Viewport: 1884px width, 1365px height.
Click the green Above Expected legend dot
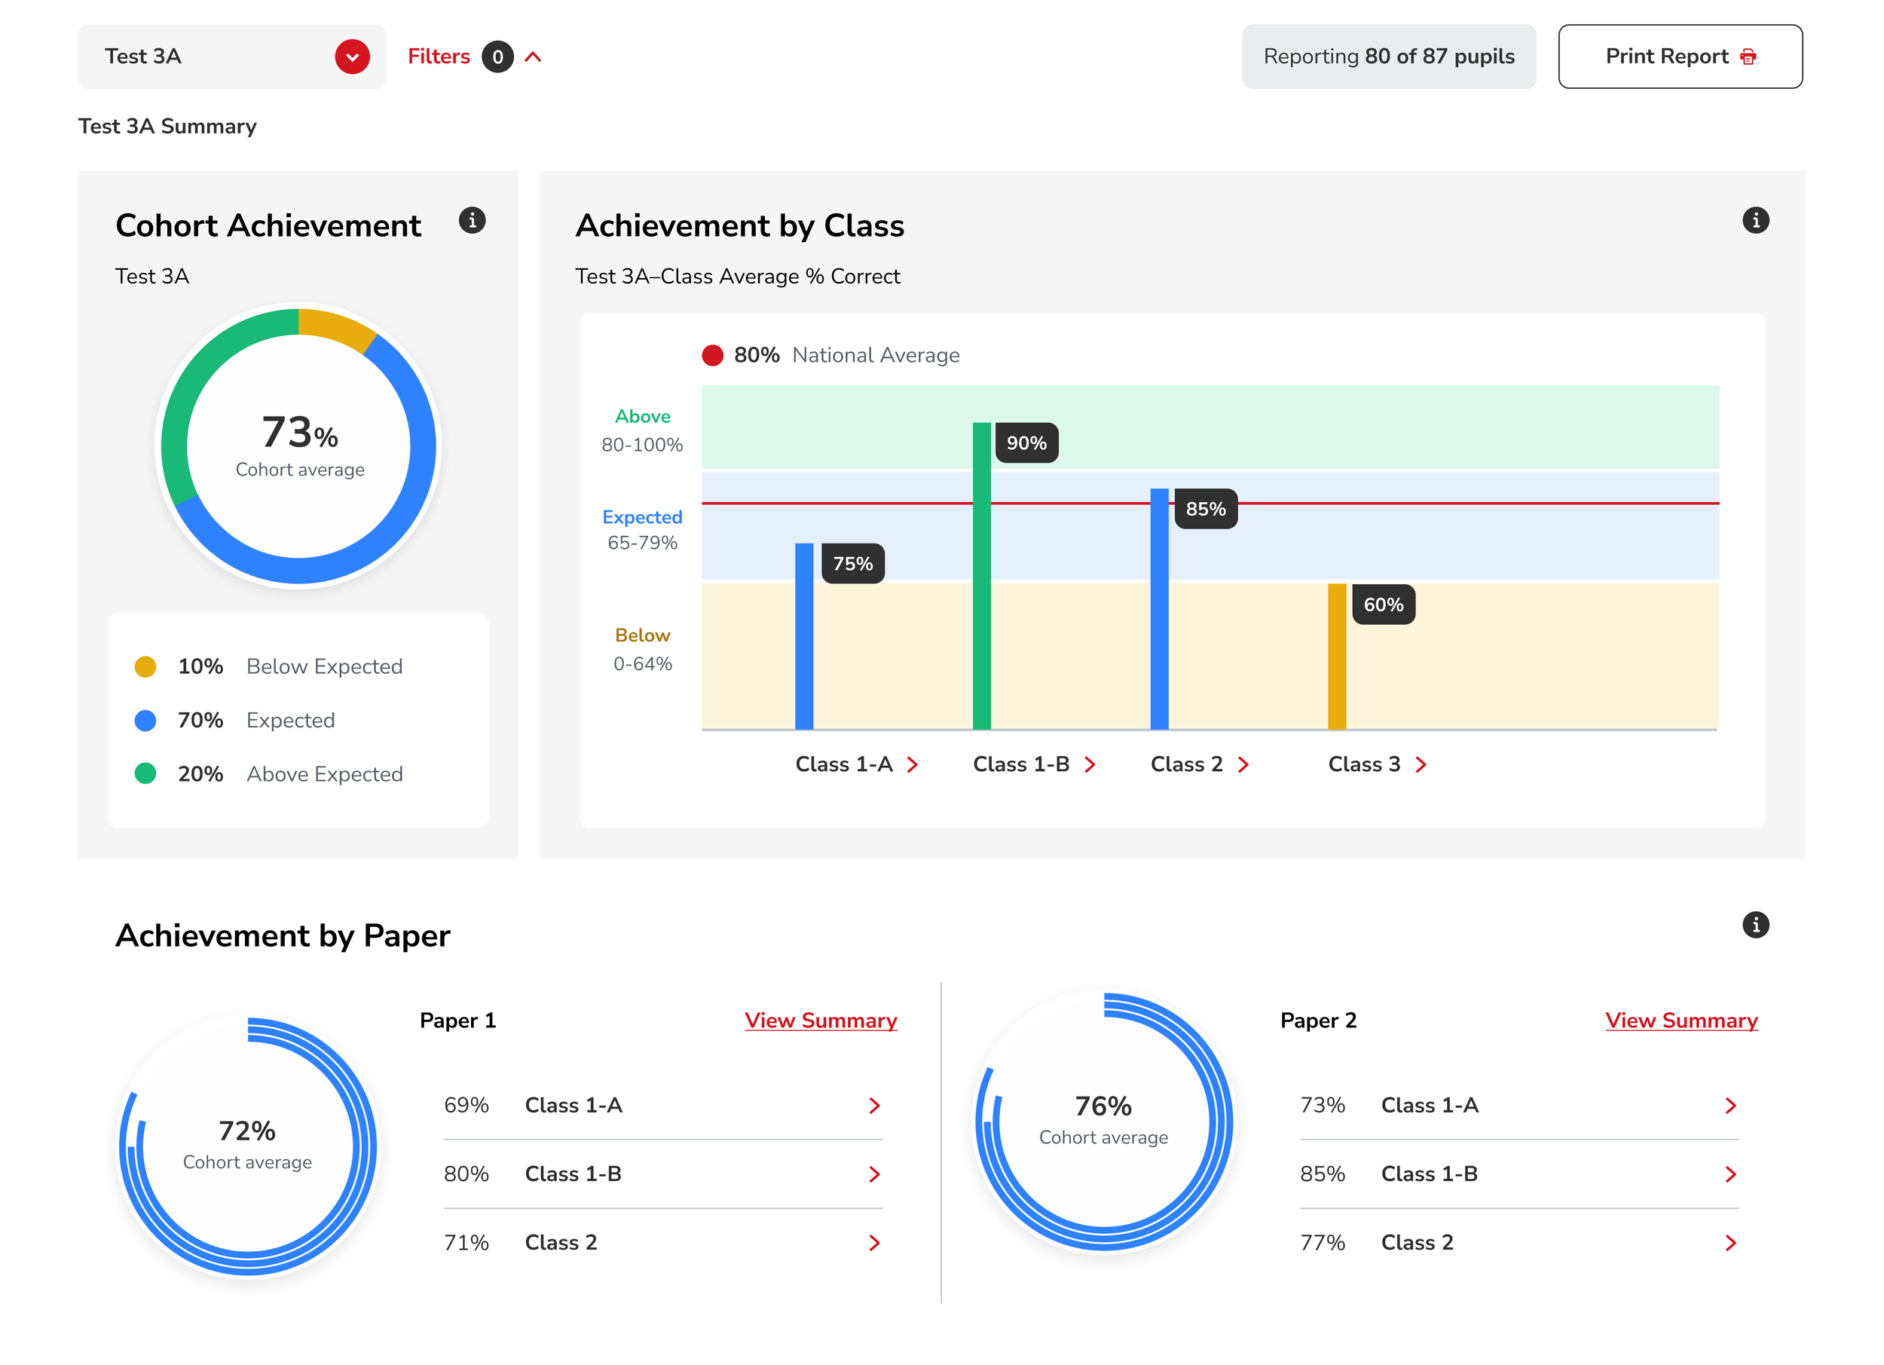point(145,773)
